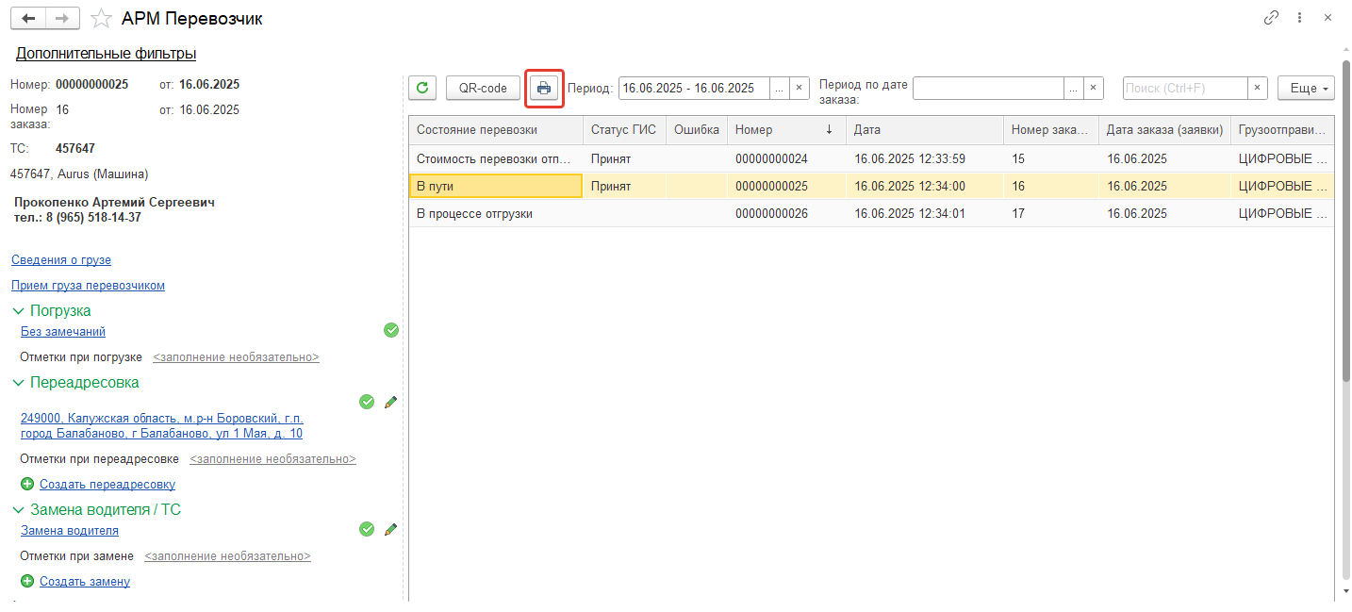1352x612 pixels.
Task: Edit the Переадресовка entry with the pencil icon
Action: tap(390, 402)
